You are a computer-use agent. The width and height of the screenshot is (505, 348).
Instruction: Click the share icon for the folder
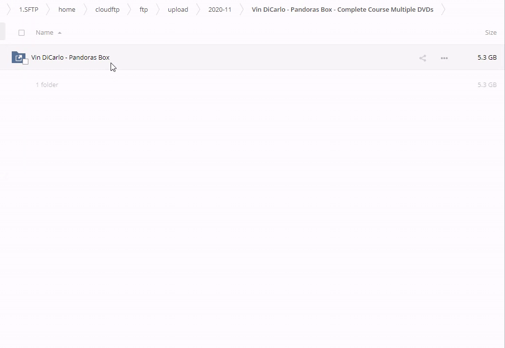(x=423, y=58)
